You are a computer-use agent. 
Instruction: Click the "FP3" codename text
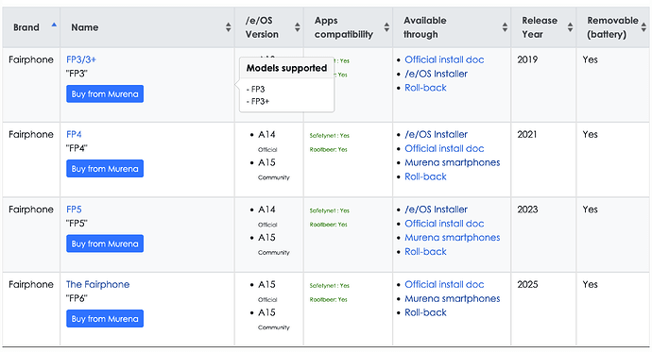pyautogui.click(x=77, y=74)
